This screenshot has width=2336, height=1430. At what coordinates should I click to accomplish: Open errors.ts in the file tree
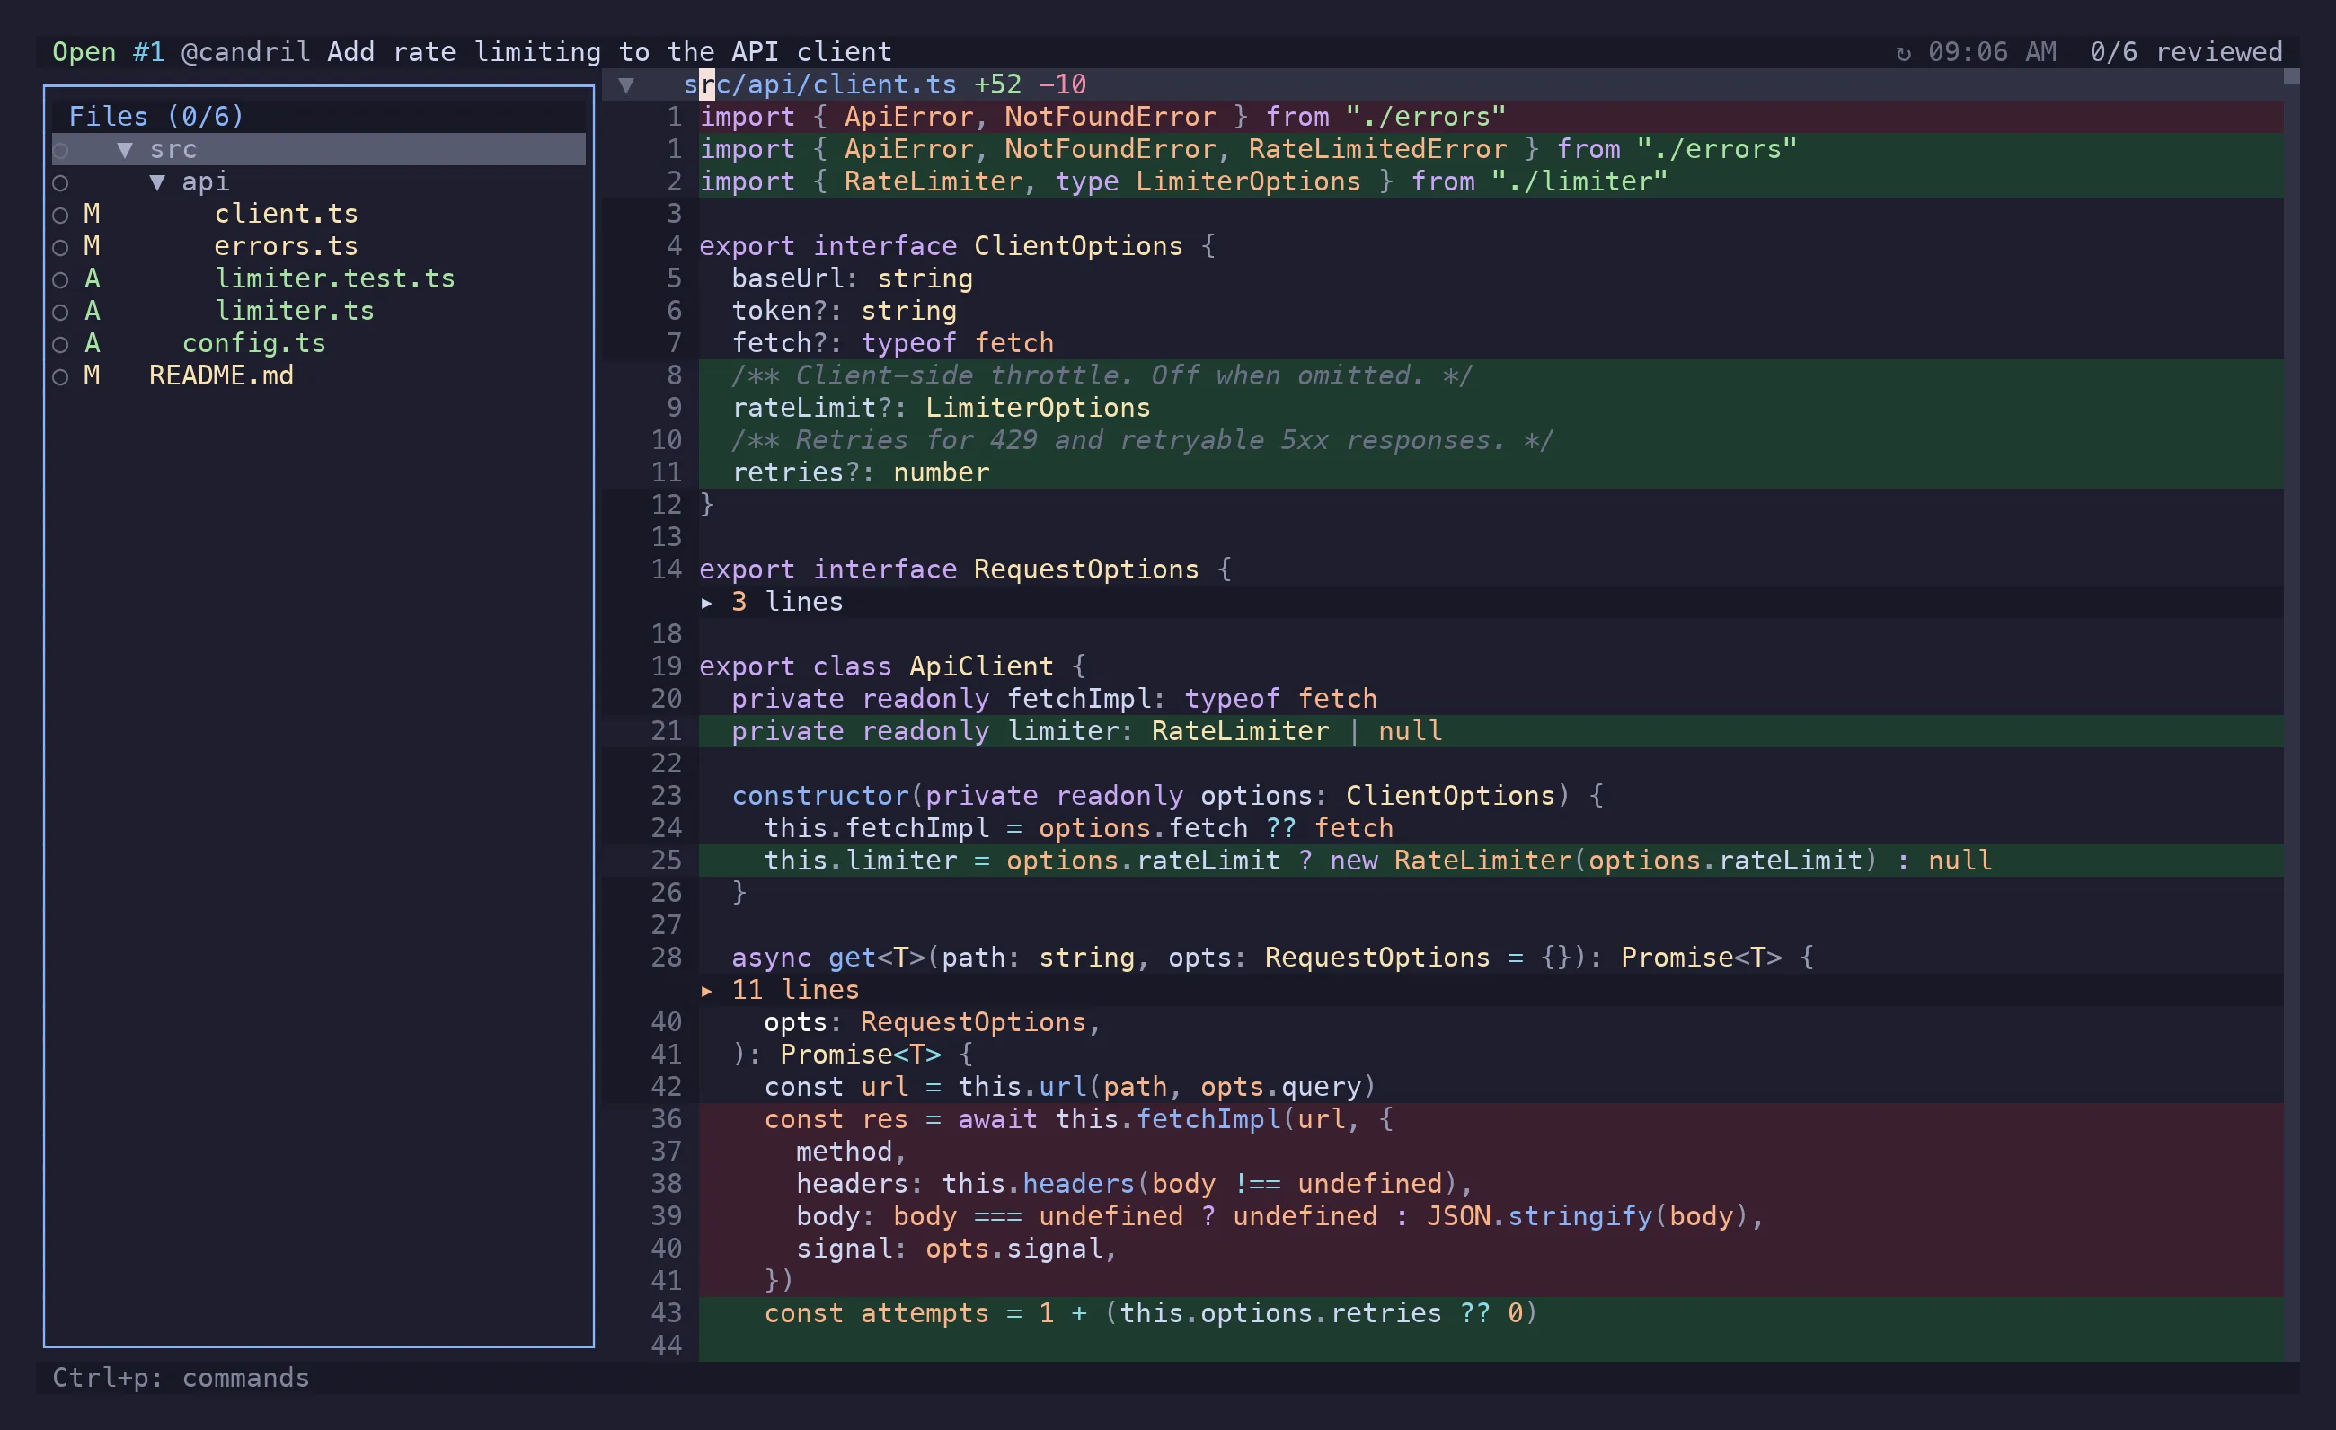pos(287,246)
